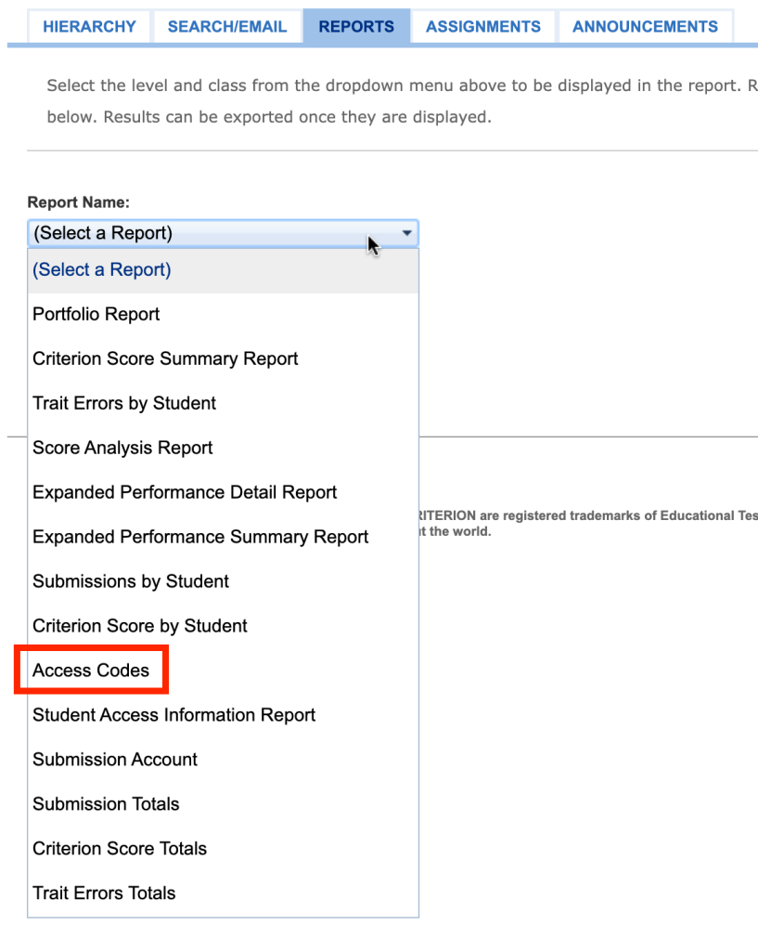Pick Score Analysis Report option
This screenshot has width=758, height=951.
pos(122,448)
